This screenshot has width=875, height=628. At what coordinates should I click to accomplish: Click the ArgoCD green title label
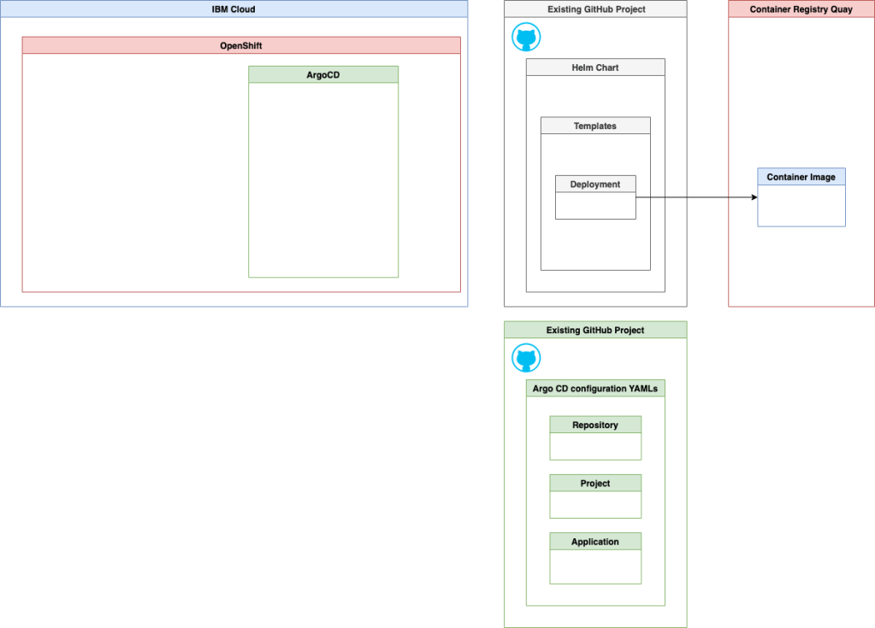323,74
